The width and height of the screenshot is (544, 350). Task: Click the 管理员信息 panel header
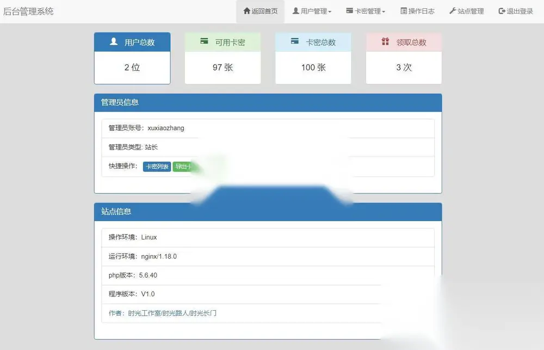point(268,102)
